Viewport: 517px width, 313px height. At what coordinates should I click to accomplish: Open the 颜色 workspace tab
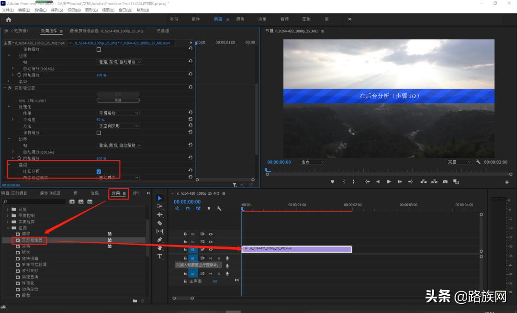(240, 19)
